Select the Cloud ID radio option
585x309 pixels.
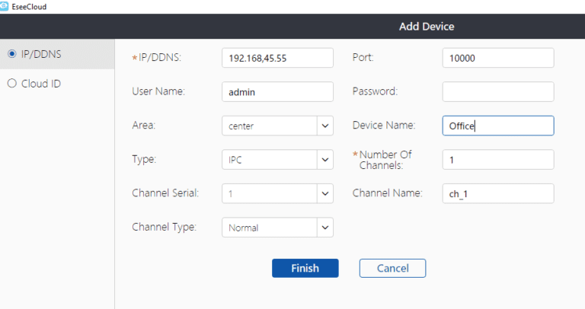click(x=11, y=84)
